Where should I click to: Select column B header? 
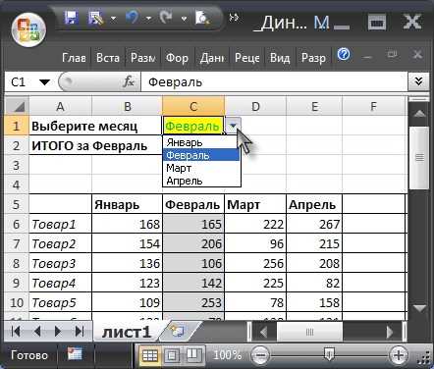coord(128,106)
